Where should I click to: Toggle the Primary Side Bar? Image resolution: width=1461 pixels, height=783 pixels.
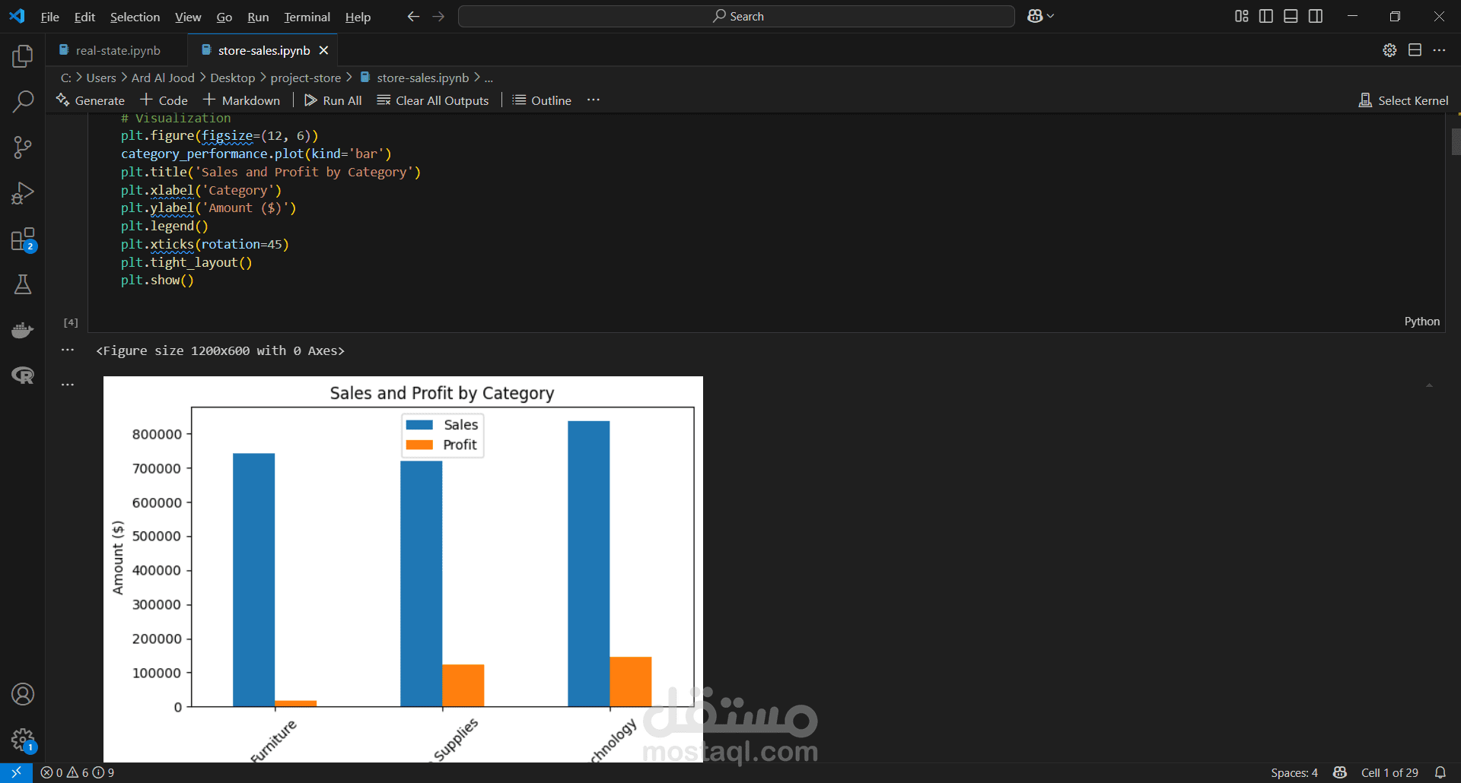1266,16
